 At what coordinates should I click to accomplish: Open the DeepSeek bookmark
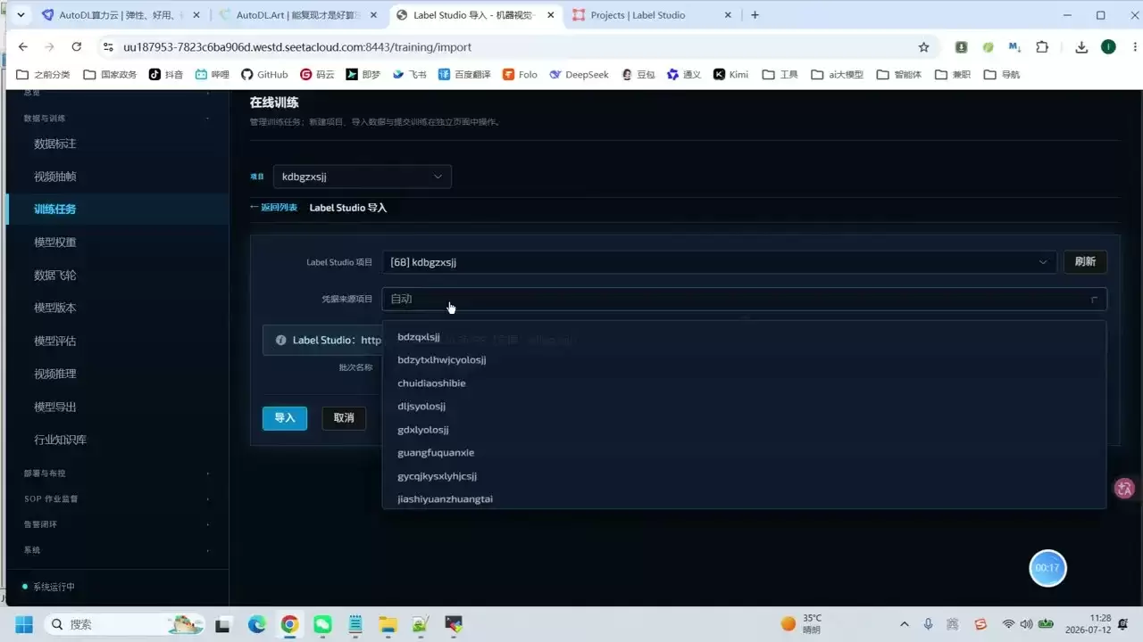point(579,74)
